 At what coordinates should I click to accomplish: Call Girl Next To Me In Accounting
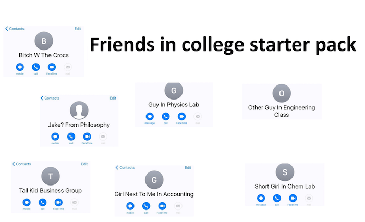pyautogui.click(x=146, y=206)
